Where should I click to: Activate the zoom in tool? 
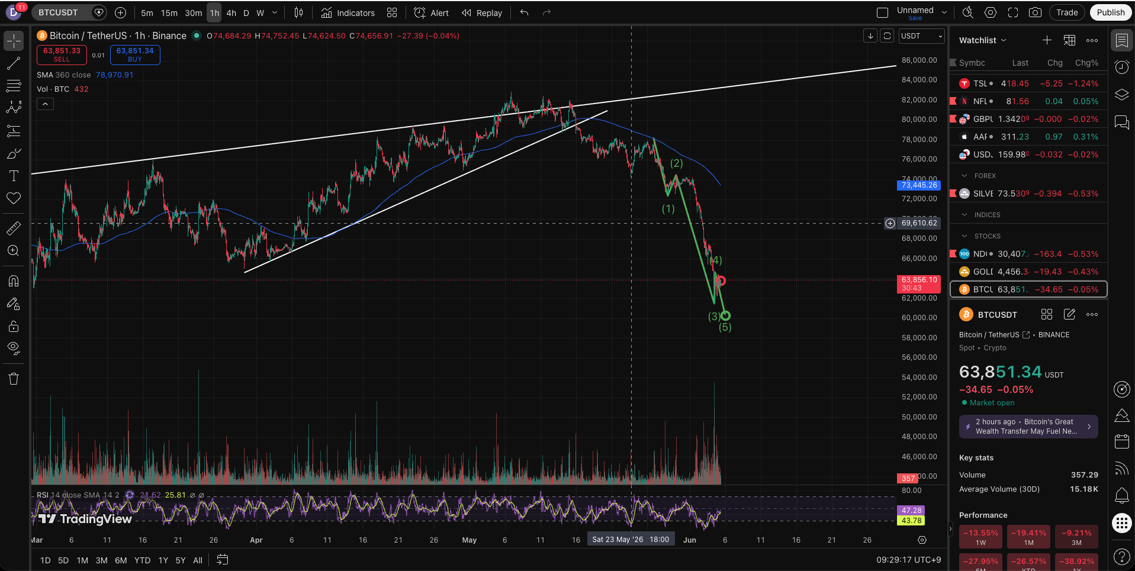click(x=14, y=251)
